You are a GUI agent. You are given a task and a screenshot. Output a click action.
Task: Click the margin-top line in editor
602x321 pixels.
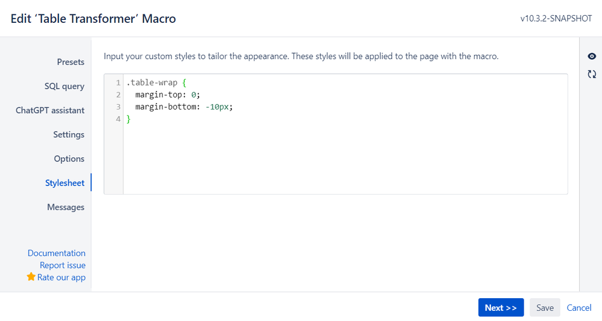point(168,95)
